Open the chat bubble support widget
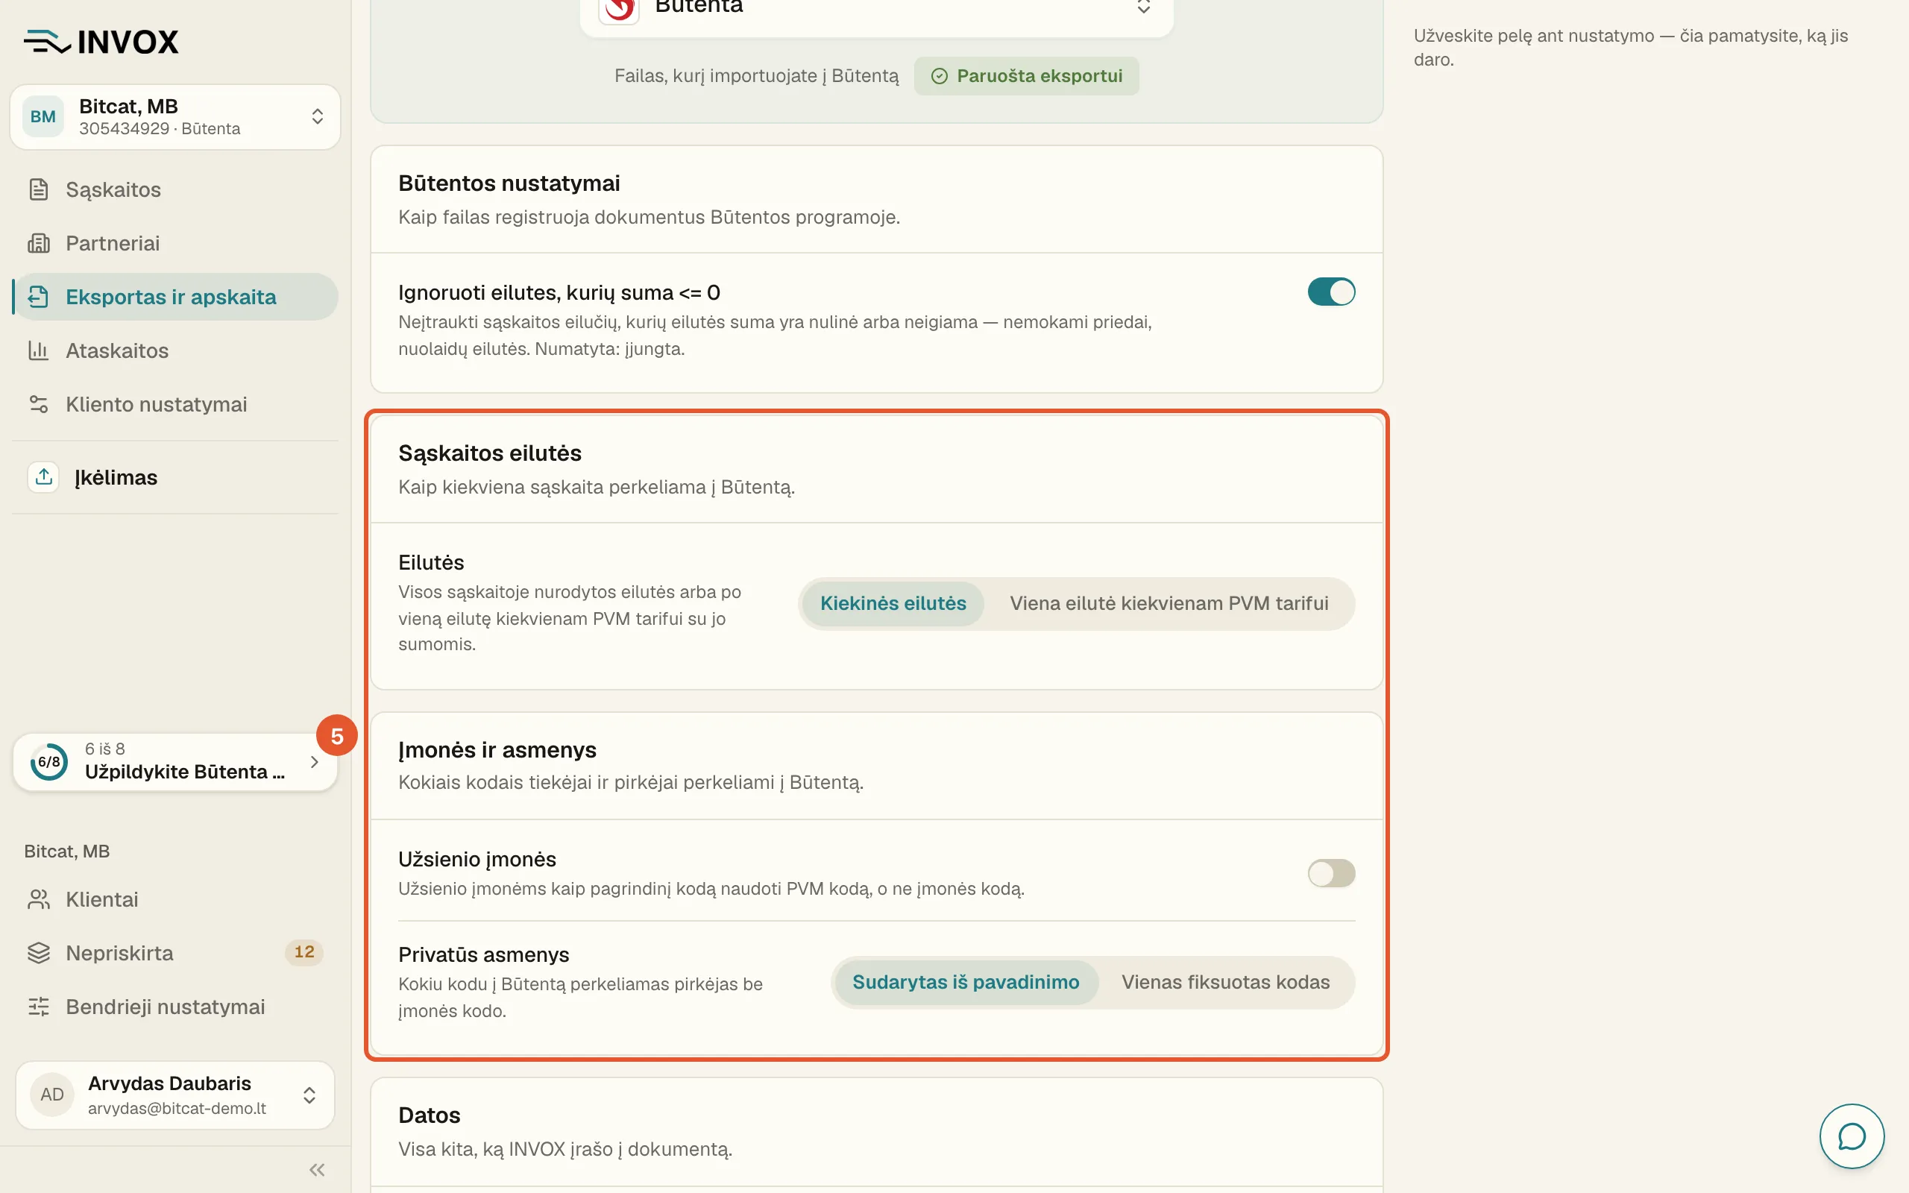1909x1193 pixels. pos(1852,1136)
